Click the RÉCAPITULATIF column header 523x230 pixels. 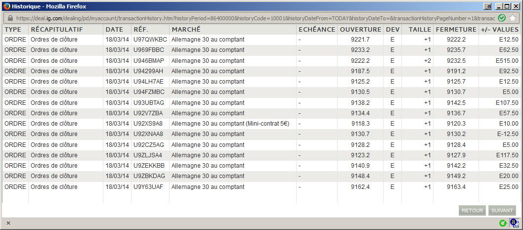coord(57,29)
